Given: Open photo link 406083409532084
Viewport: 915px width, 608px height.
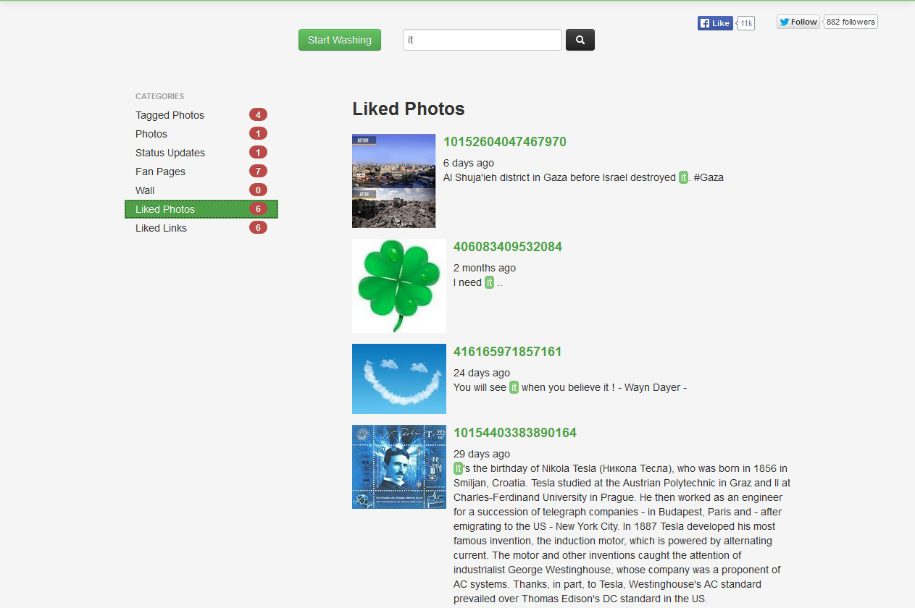Looking at the screenshot, I should pyautogui.click(x=507, y=247).
